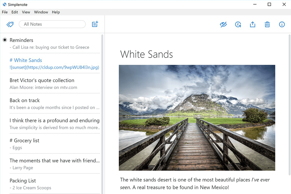The image size is (291, 194).
Task: Move note to trash icon
Action: pyautogui.click(x=267, y=24)
